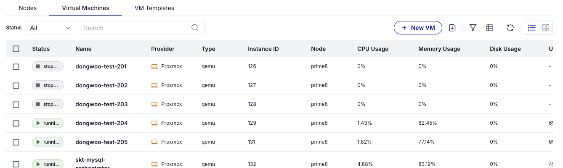Viewport: 563px width, 168px height.
Task: Open the filter funnel icon
Action: (473, 28)
